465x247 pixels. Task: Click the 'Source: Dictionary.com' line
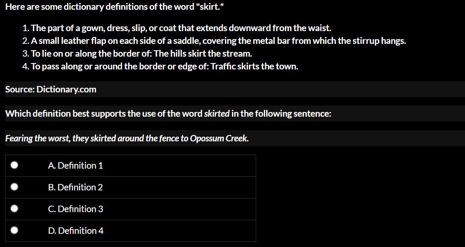pos(50,89)
